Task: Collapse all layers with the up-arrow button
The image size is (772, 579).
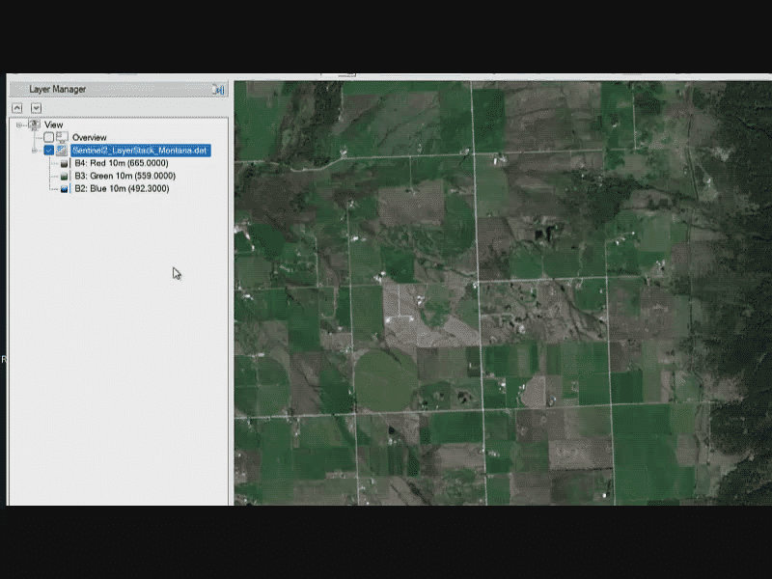Action: click(16, 107)
